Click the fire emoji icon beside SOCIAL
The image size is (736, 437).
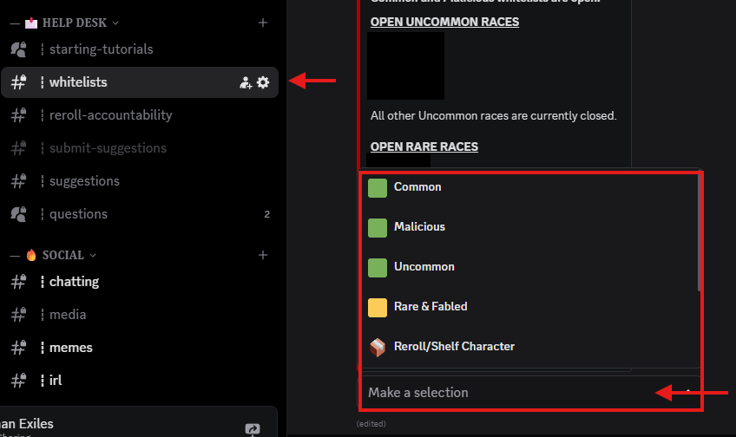click(x=31, y=255)
